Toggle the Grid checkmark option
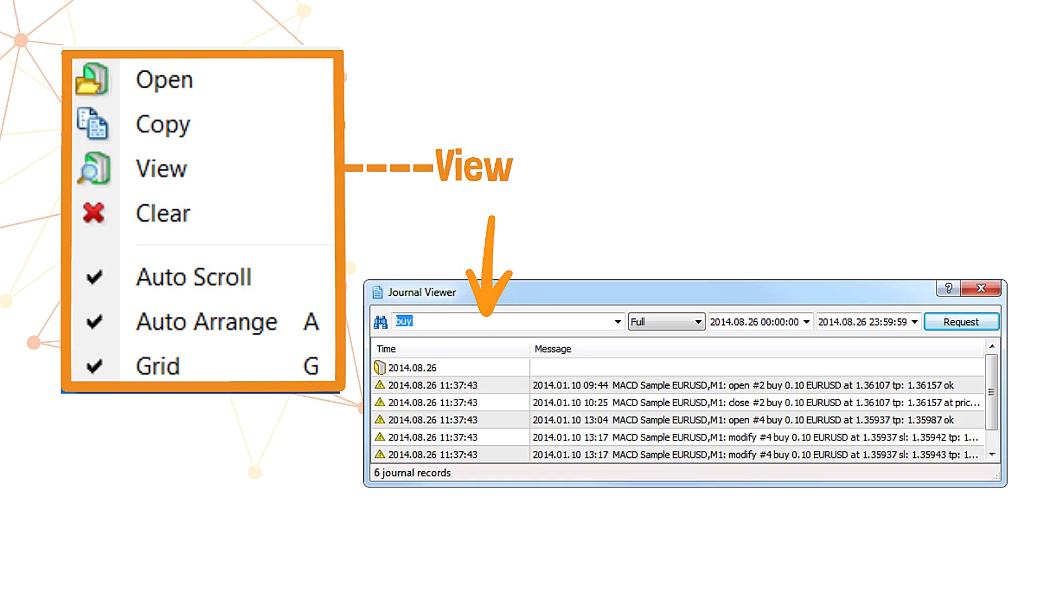The width and height of the screenshot is (1060, 596). [157, 366]
